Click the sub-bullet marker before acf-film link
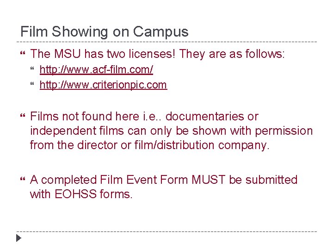The image size is (333, 250). tap(32, 69)
